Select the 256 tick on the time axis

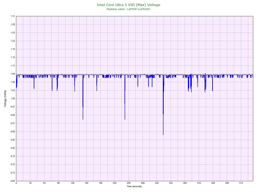pos(128,183)
